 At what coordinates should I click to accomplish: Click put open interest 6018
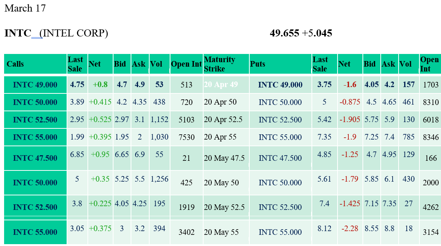pyautogui.click(x=431, y=119)
